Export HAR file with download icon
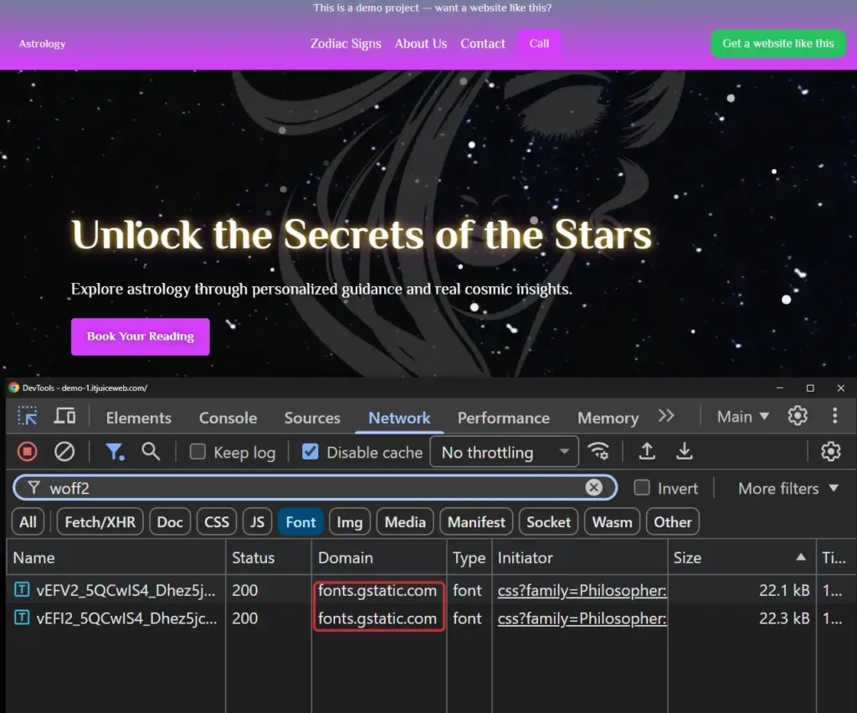 point(684,451)
